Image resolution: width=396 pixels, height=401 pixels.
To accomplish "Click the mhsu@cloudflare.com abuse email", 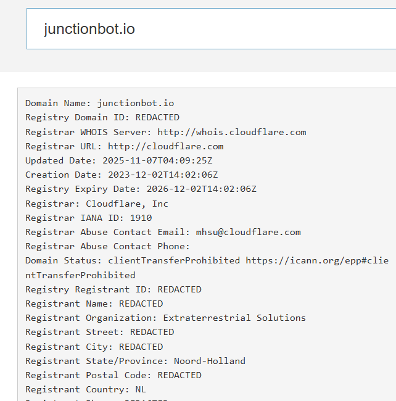I will [248, 232].
